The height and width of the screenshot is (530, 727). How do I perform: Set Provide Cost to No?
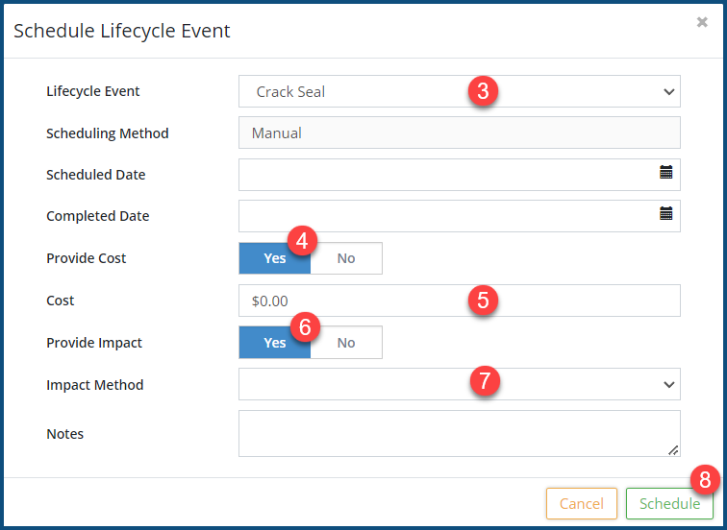coord(346,258)
